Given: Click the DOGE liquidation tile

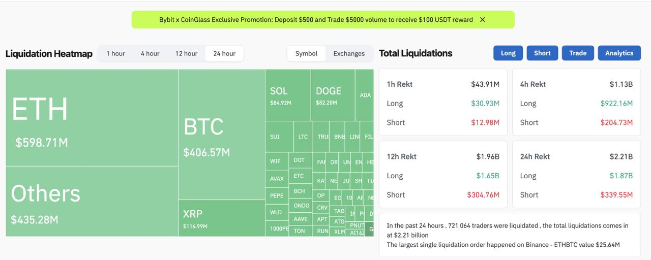Looking at the screenshot, I should coord(333,95).
